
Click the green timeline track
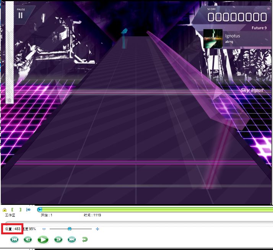[153, 209]
